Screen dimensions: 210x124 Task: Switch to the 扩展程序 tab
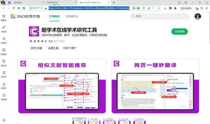point(55,16)
